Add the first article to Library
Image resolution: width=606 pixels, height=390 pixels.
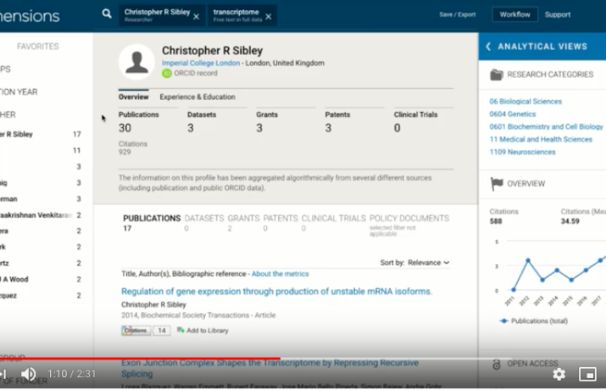(203, 331)
